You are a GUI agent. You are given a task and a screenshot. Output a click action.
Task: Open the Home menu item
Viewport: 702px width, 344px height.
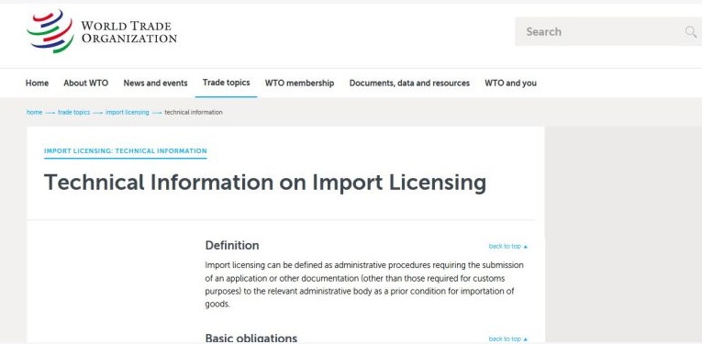tap(37, 83)
